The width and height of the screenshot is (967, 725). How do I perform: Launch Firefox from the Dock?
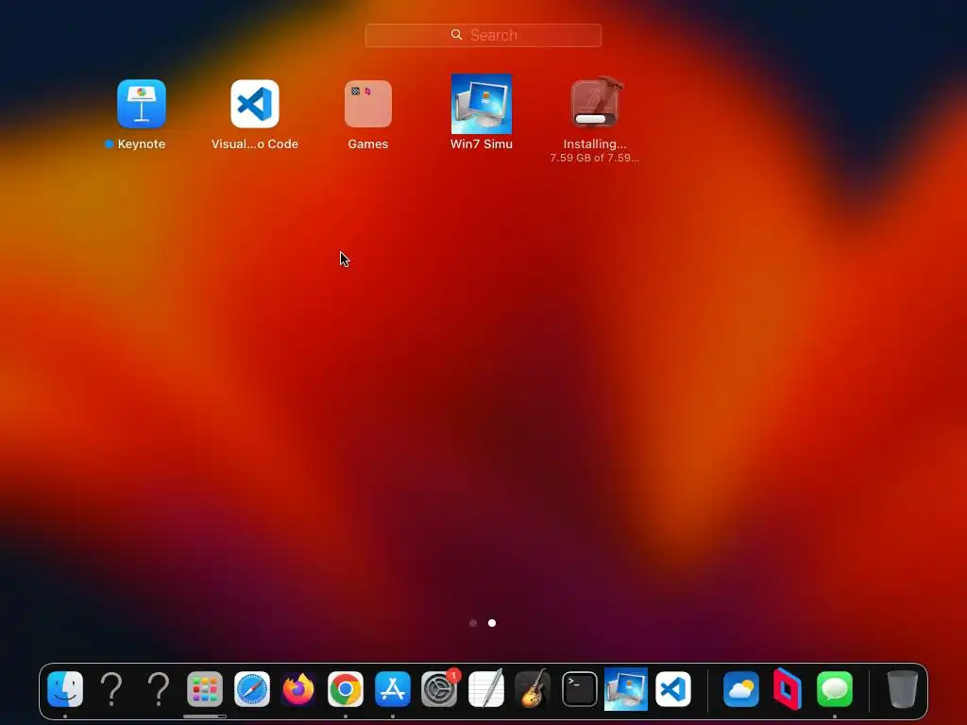(298, 688)
